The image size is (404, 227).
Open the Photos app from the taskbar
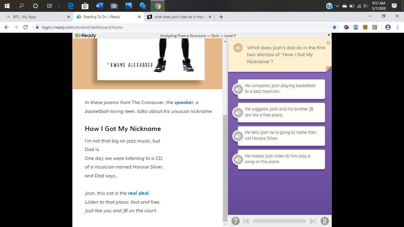point(129,6)
